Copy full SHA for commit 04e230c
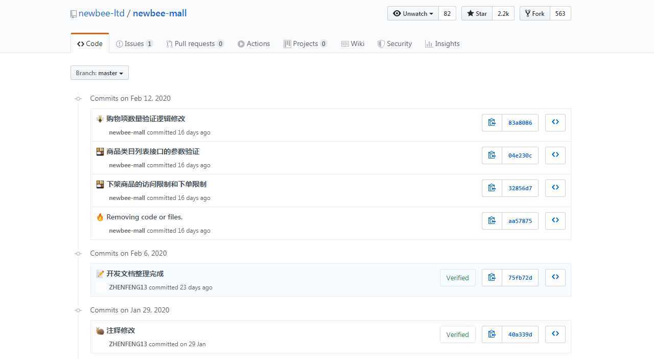 [x=492, y=155]
